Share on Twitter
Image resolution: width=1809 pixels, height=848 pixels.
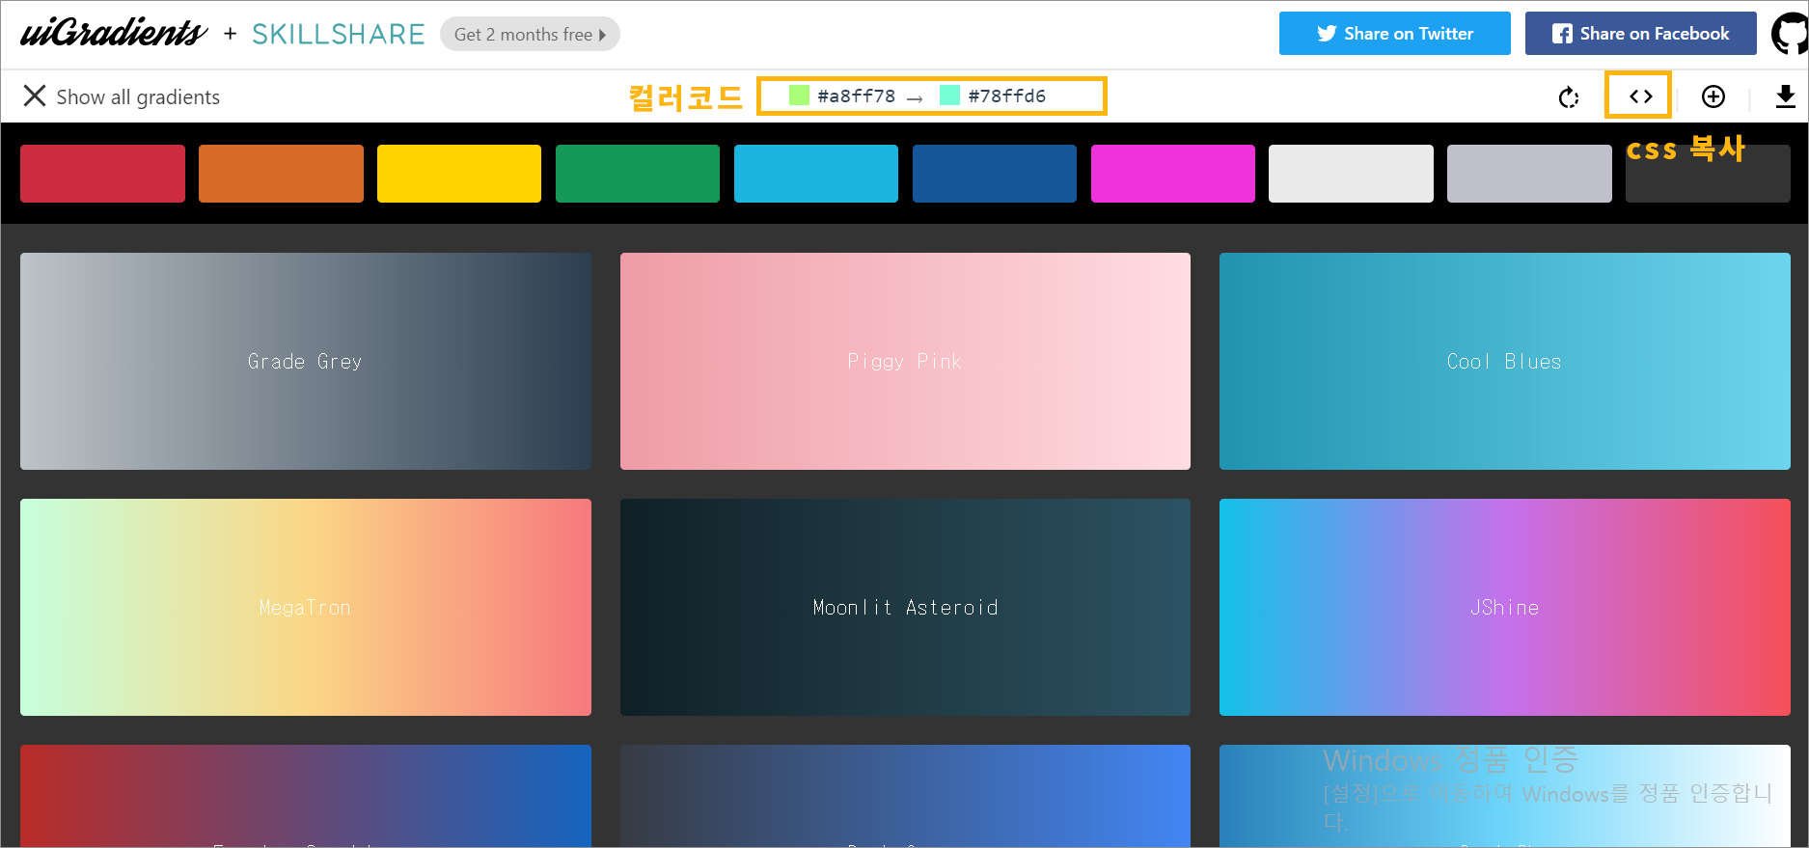1394,34
